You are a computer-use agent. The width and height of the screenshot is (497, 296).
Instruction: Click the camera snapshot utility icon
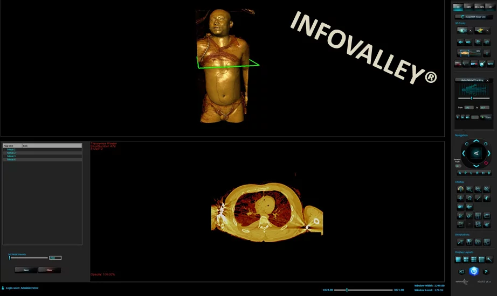click(x=460, y=207)
